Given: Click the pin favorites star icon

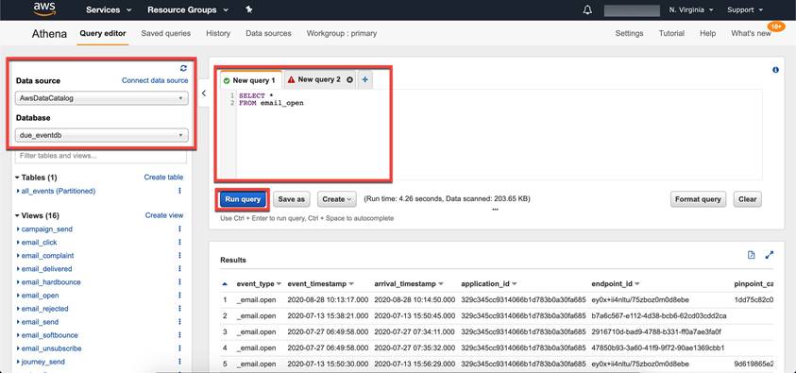Looking at the screenshot, I should tap(248, 9).
